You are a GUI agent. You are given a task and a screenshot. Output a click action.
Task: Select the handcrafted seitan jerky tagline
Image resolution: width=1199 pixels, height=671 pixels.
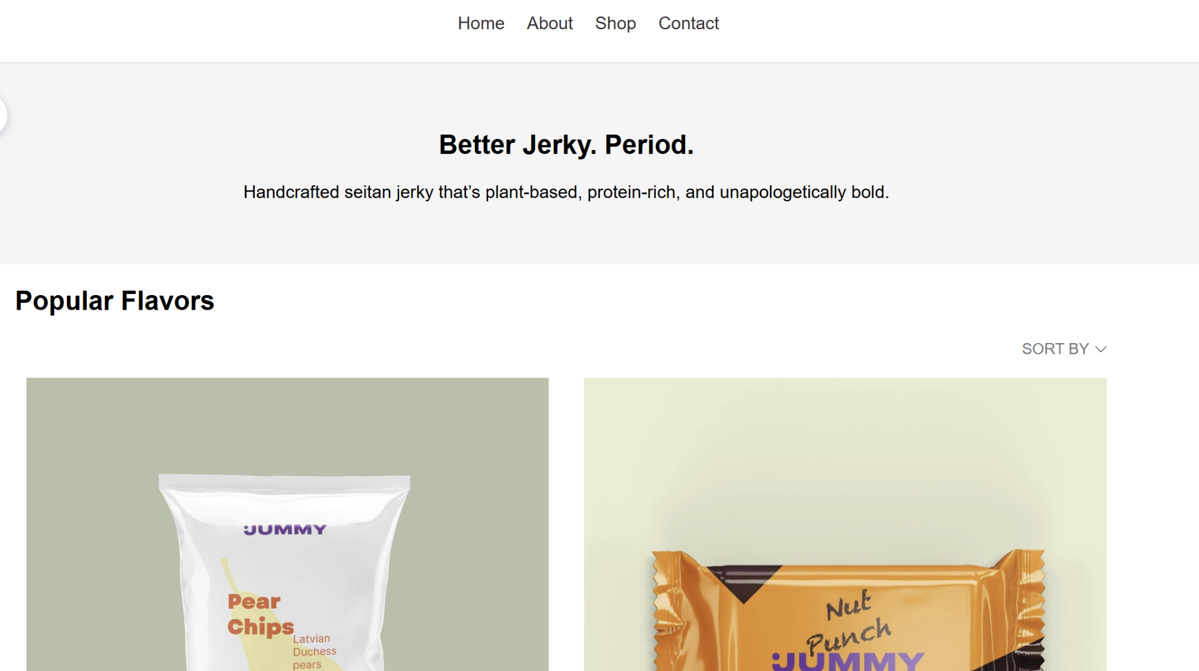click(566, 191)
